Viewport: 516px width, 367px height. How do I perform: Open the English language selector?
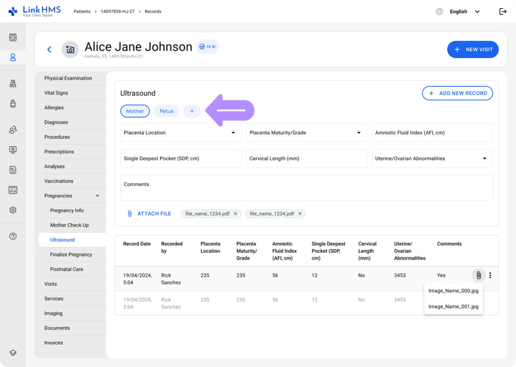(464, 12)
